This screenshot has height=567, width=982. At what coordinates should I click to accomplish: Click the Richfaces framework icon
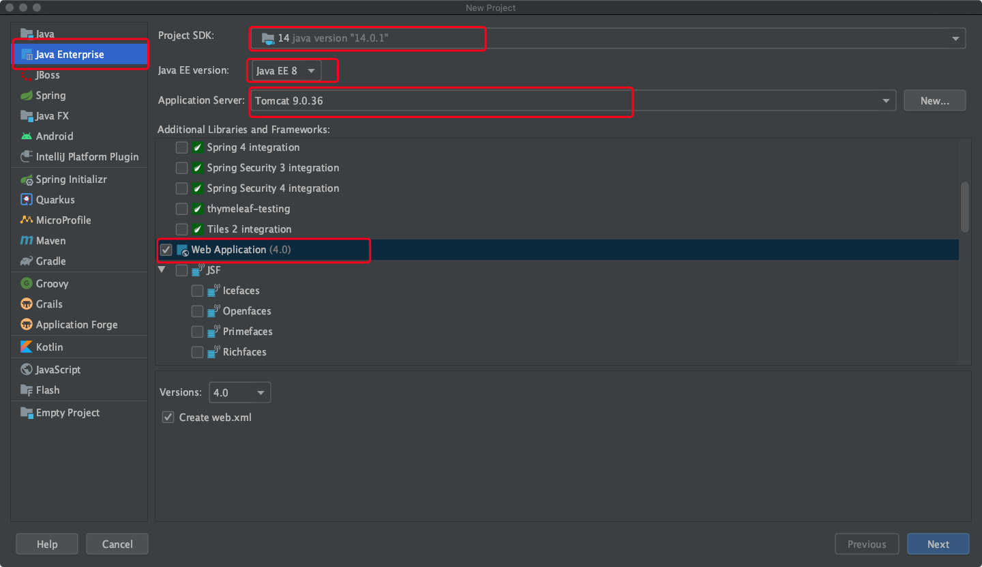point(213,353)
